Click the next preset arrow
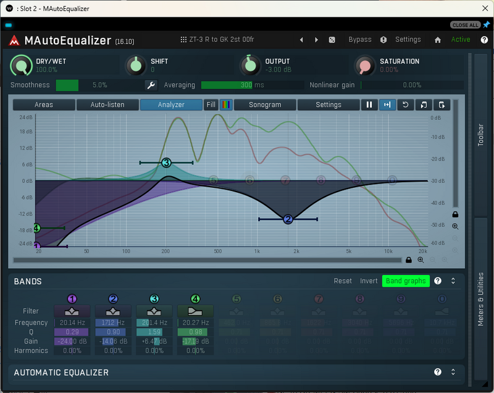 click(316, 40)
